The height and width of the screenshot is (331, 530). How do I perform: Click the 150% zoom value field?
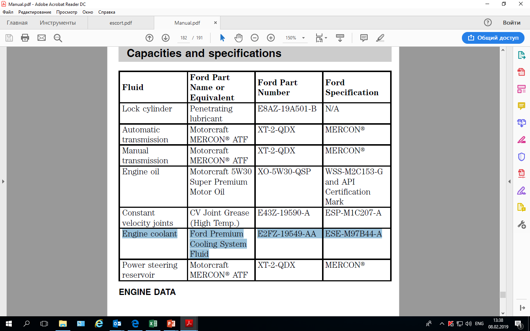(x=291, y=38)
